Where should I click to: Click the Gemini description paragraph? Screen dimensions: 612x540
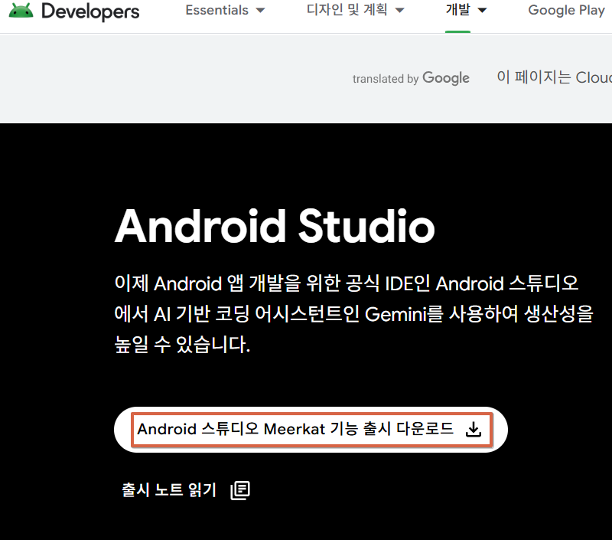coord(353,314)
